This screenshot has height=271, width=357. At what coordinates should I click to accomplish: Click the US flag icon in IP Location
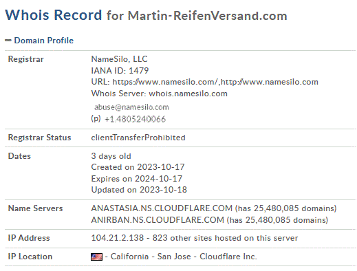pos(96,257)
